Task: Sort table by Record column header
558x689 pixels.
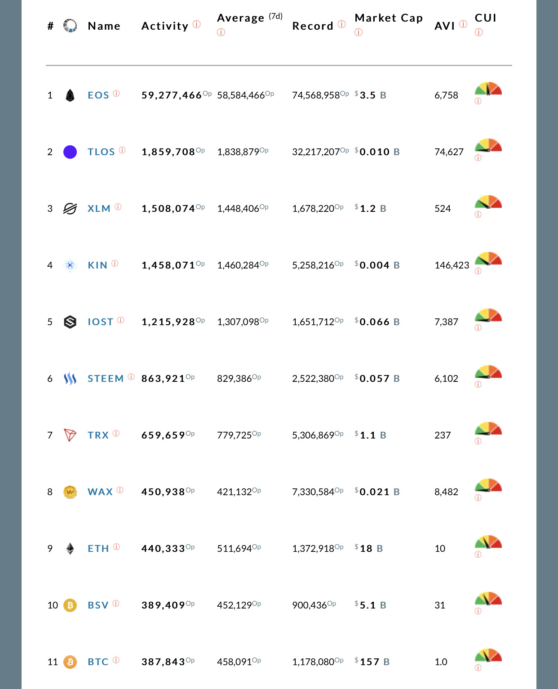Action: [313, 26]
